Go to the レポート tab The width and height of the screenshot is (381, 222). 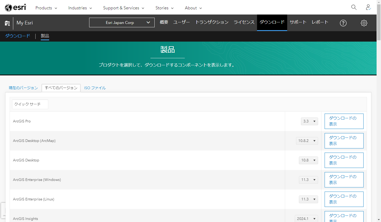click(320, 22)
